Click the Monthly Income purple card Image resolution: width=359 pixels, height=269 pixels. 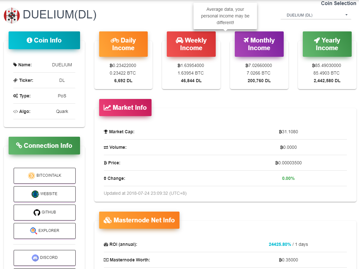point(259,44)
